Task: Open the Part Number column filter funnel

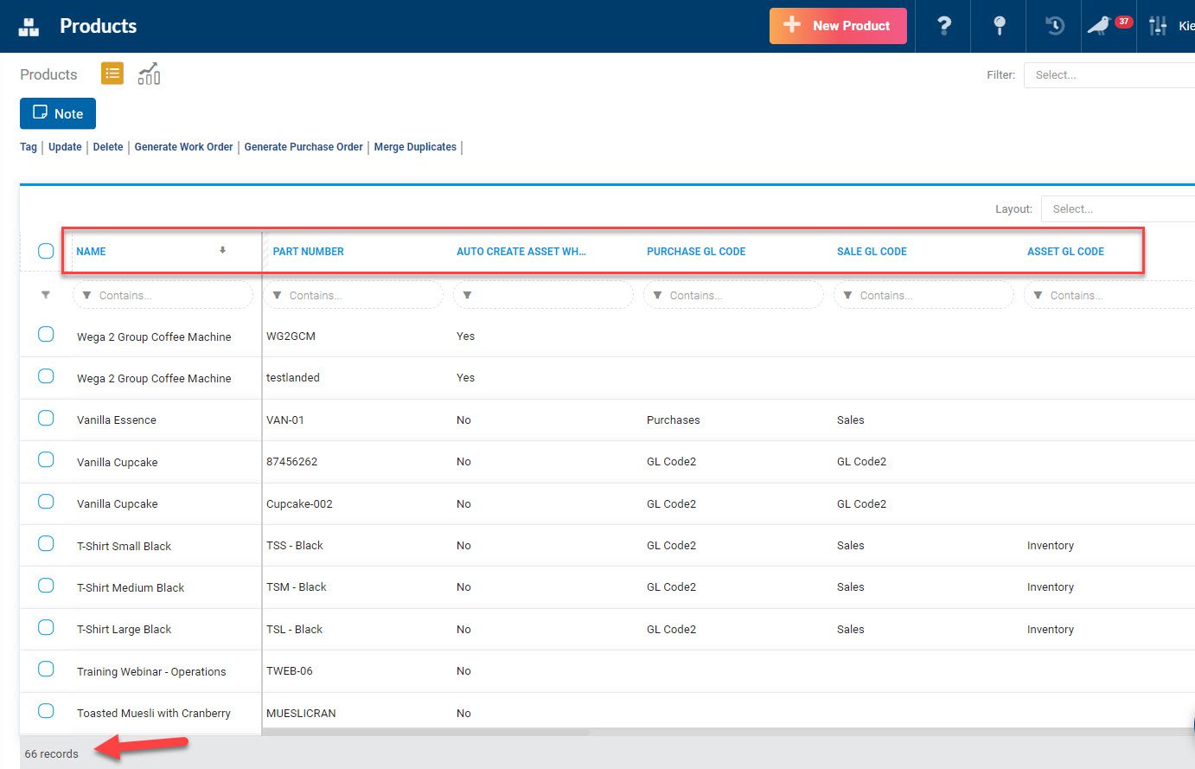Action: pos(277,295)
